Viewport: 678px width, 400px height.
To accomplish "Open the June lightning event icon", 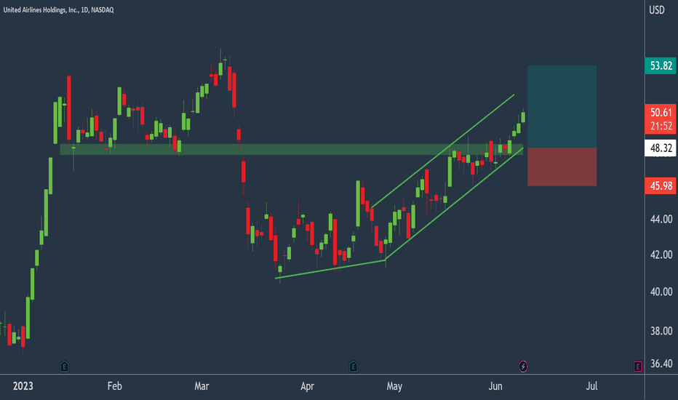I will (523, 367).
